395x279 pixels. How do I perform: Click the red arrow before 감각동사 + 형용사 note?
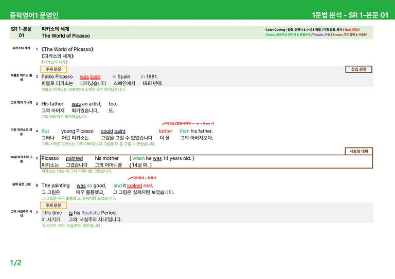click(x=130, y=178)
